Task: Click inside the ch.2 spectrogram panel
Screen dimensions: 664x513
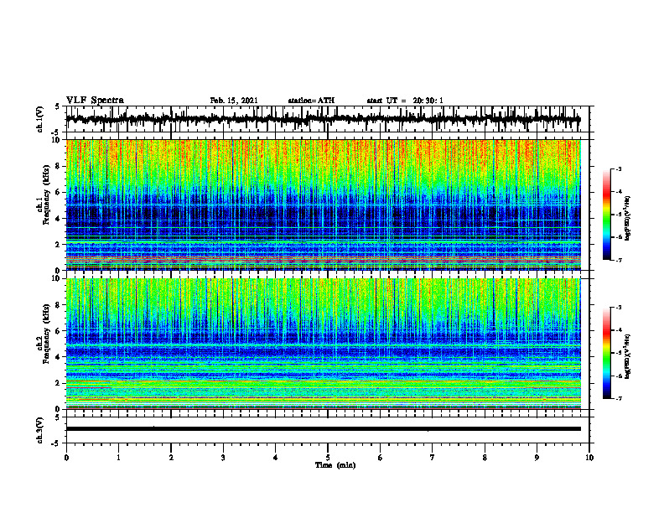Action: (x=323, y=344)
